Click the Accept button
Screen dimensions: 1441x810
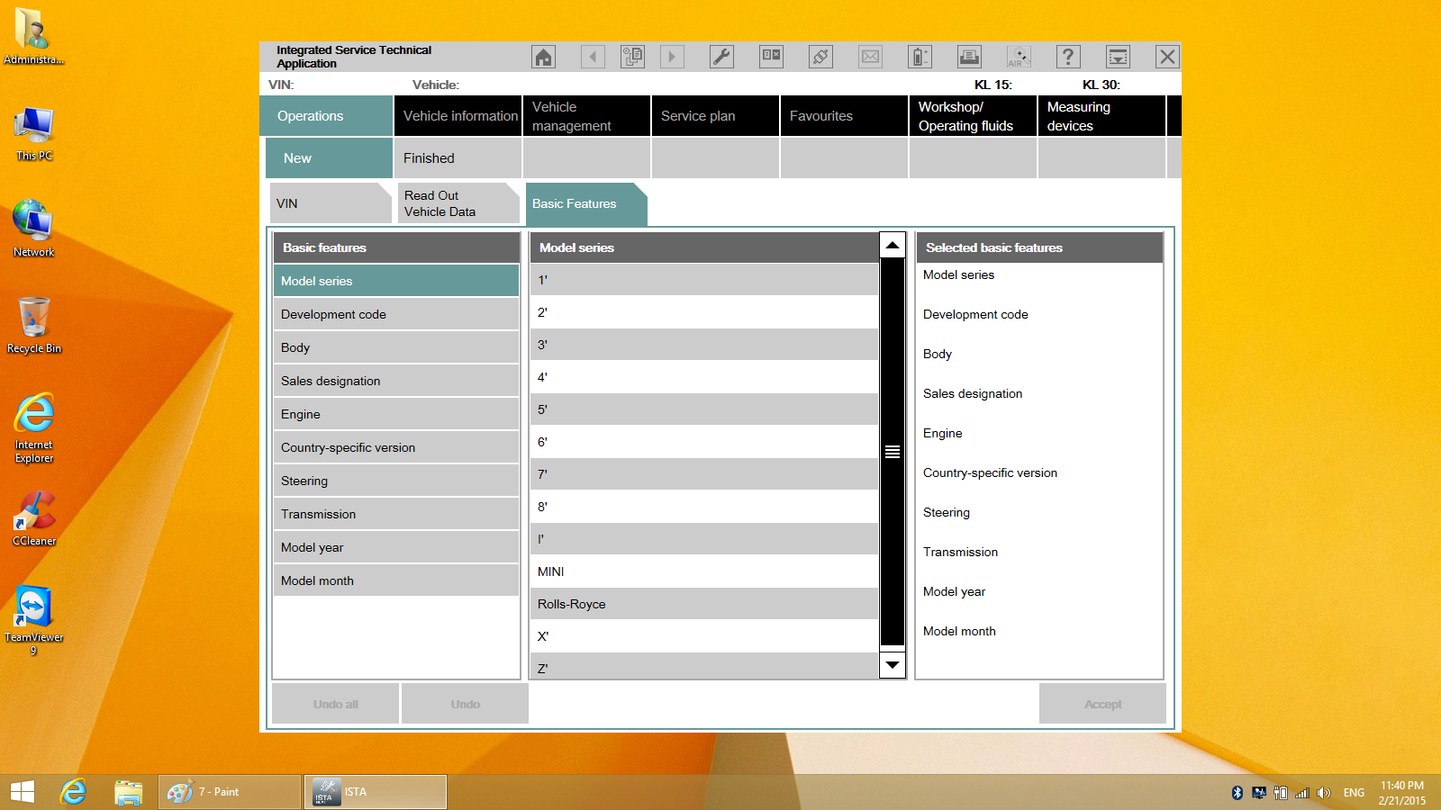[1103, 704]
